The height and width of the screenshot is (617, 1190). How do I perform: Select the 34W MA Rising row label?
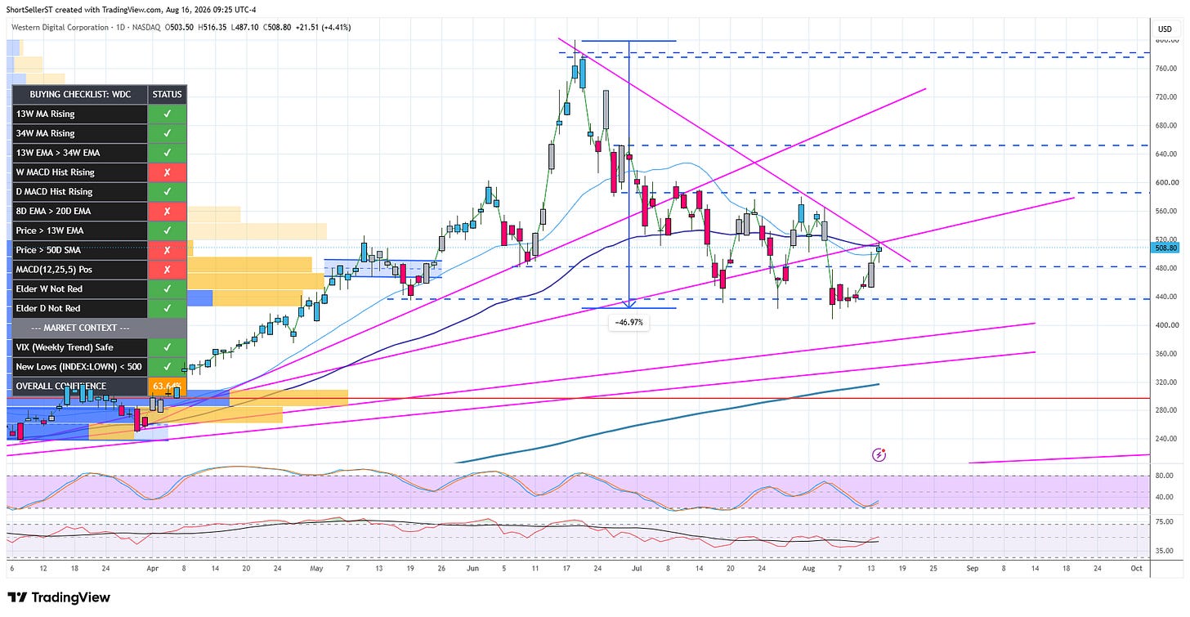click(46, 133)
